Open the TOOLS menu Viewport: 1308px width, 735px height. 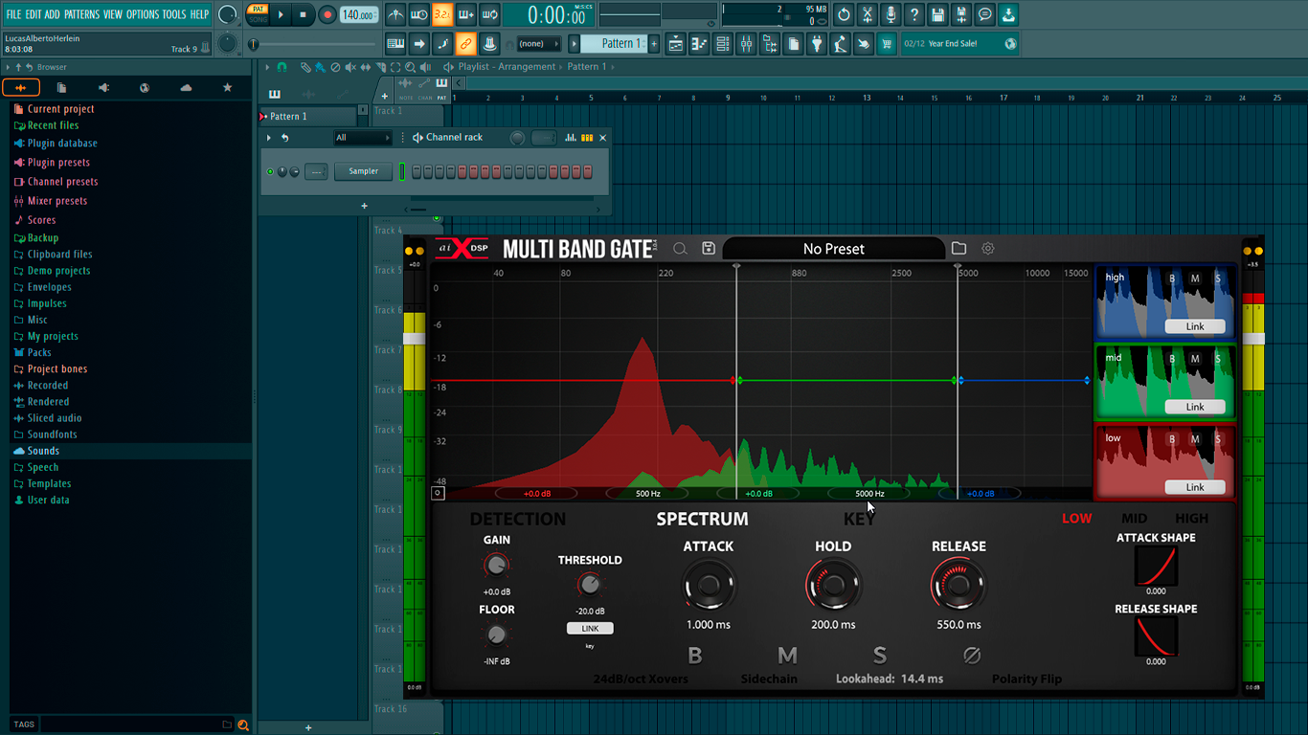[x=174, y=14]
